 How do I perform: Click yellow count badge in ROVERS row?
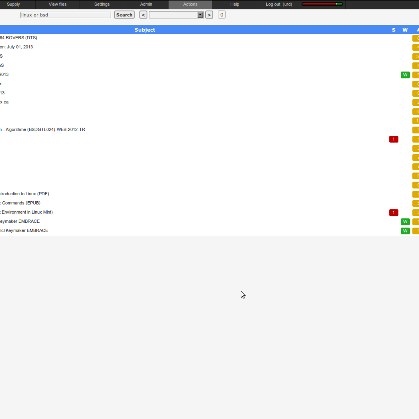click(416, 38)
